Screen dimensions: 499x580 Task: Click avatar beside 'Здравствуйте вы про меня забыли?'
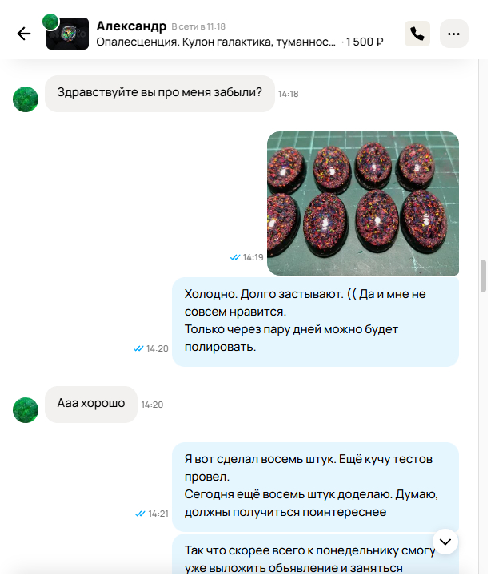coord(26,99)
